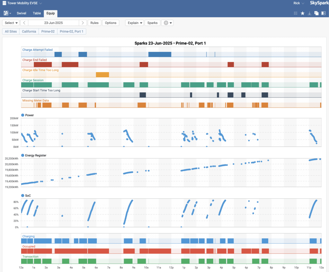Click the overlapping windows icon
This screenshot has height=272, width=329.
click(316, 13)
